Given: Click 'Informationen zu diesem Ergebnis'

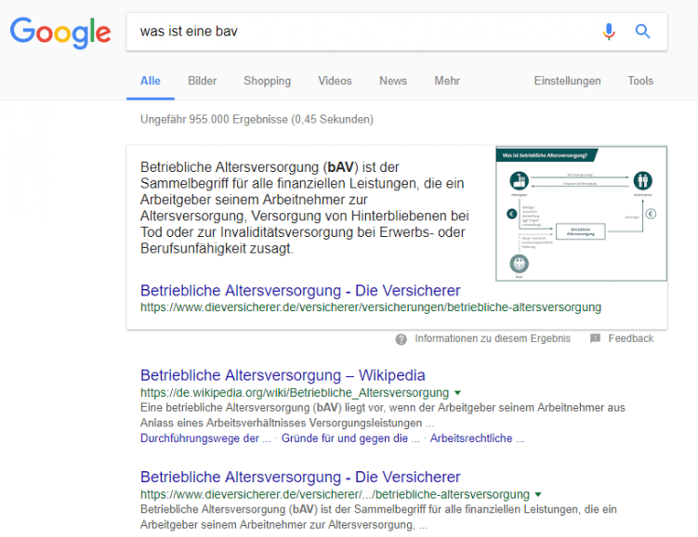Looking at the screenshot, I should pos(493,338).
